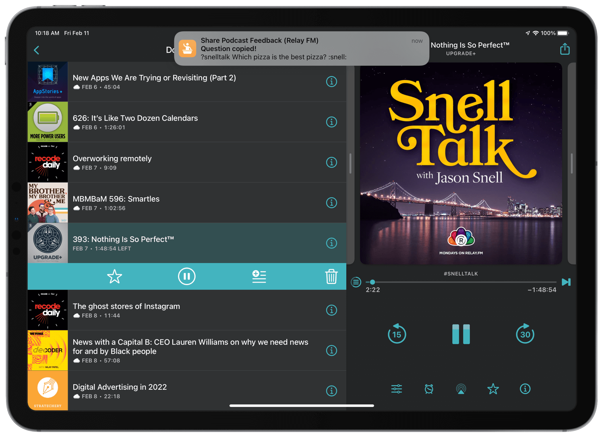
Task: Select the Upgrade+ episode artwork
Action: [x=48, y=243]
